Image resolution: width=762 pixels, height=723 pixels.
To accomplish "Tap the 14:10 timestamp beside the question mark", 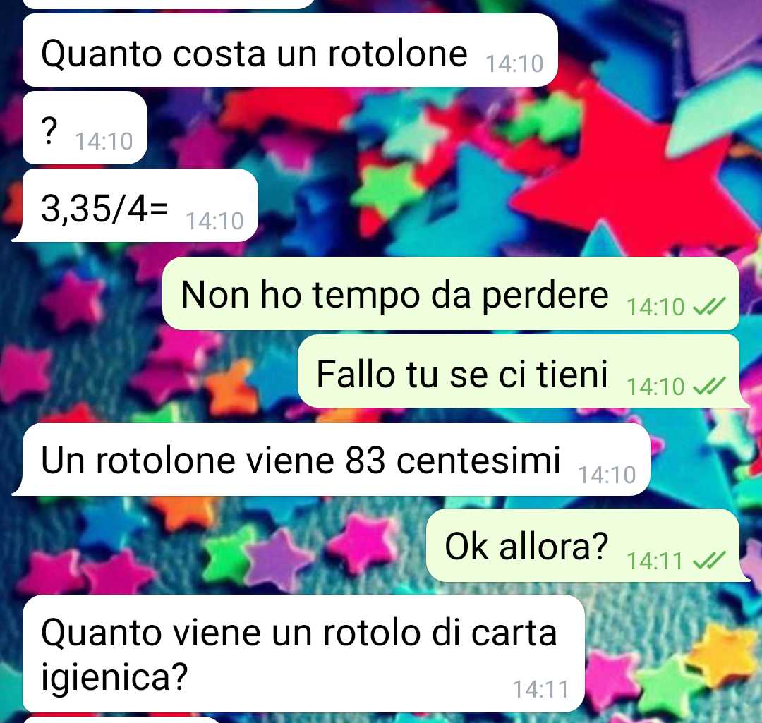I will (x=104, y=141).
